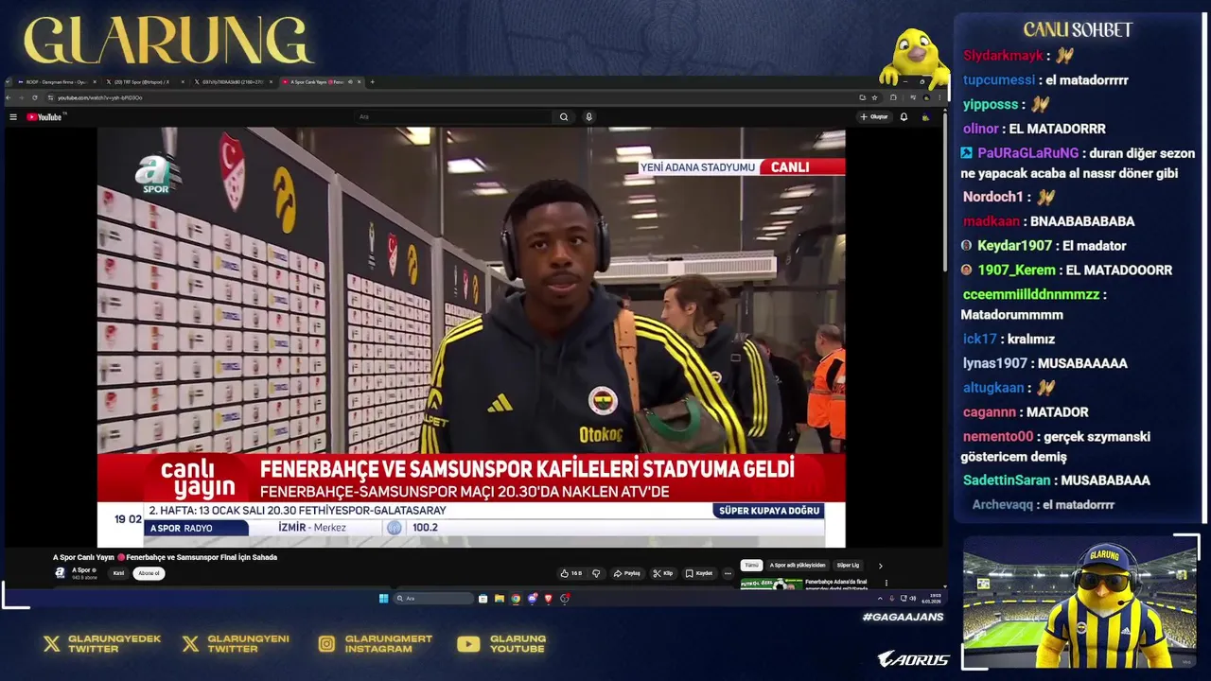This screenshot has height=681, width=1211.
Task: Click the browser back arrow
Action: pos(9,97)
